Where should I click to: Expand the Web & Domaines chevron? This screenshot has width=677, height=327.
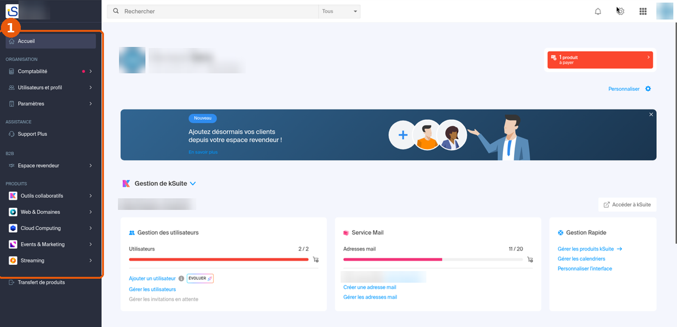click(90, 212)
